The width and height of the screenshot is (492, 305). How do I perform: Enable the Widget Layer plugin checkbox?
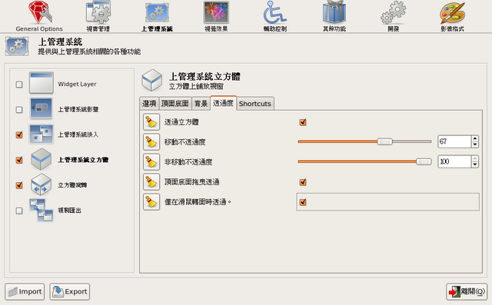coord(19,85)
